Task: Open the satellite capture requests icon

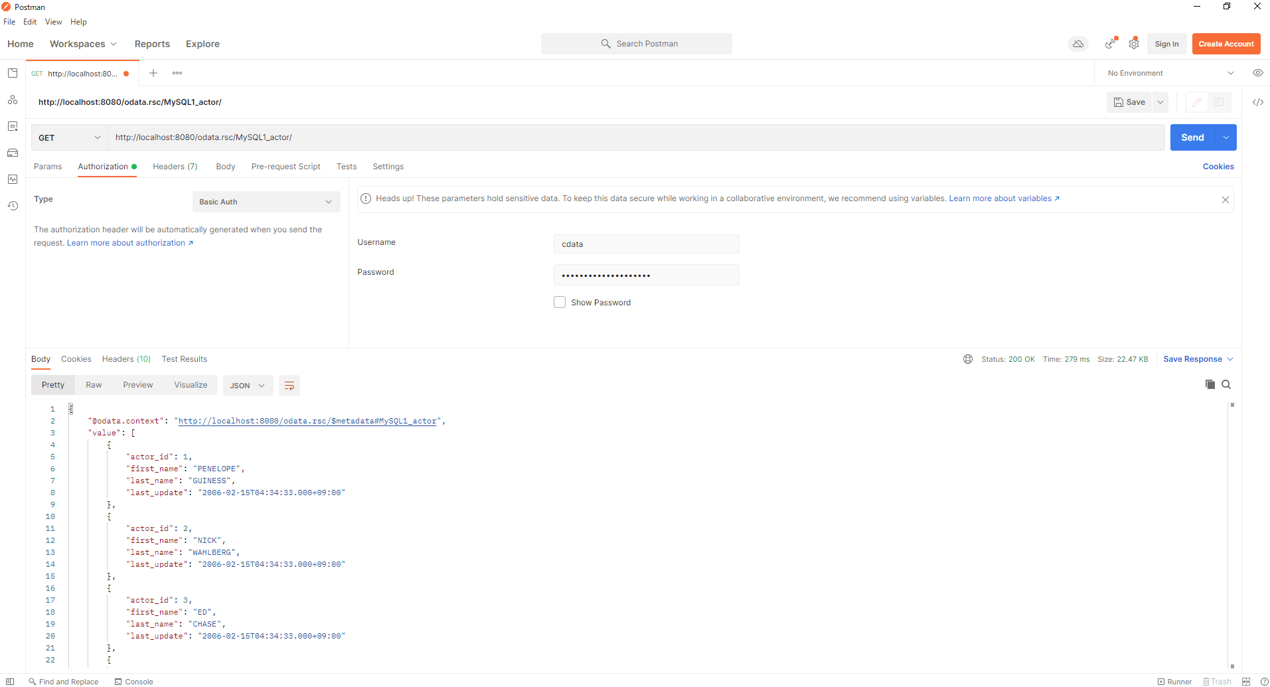Action: (x=1110, y=44)
